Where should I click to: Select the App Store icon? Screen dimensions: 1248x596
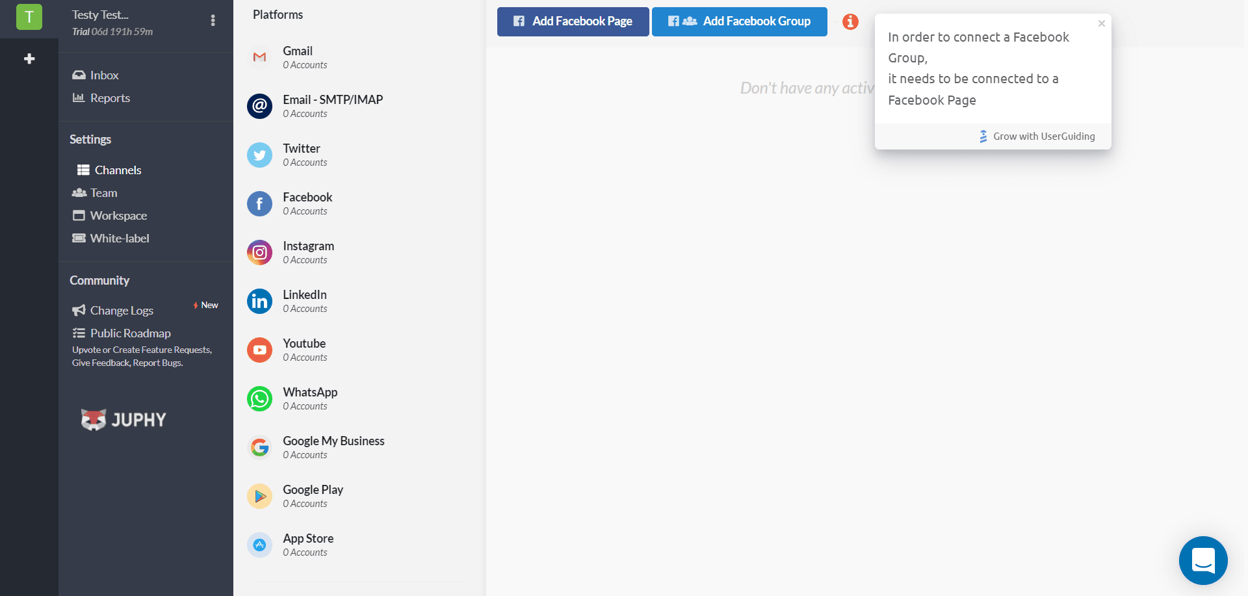pyautogui.click(x=259, y=545)
